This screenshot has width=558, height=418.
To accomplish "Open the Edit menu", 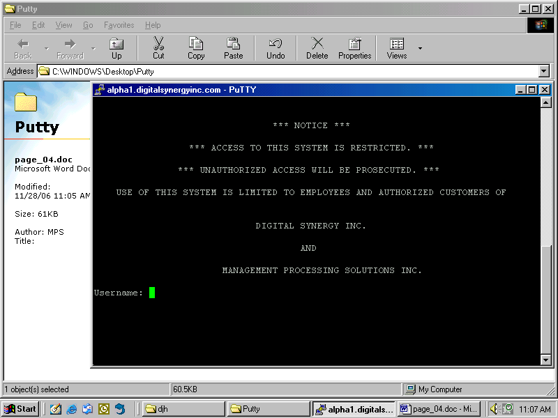I will [38, 25].
